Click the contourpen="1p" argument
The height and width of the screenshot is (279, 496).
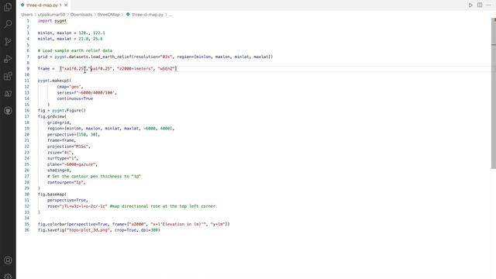click(67, 183)
